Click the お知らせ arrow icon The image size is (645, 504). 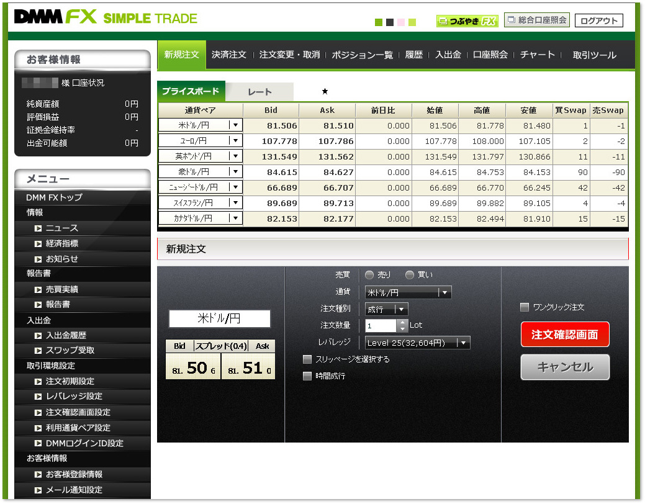click(38, 259)
